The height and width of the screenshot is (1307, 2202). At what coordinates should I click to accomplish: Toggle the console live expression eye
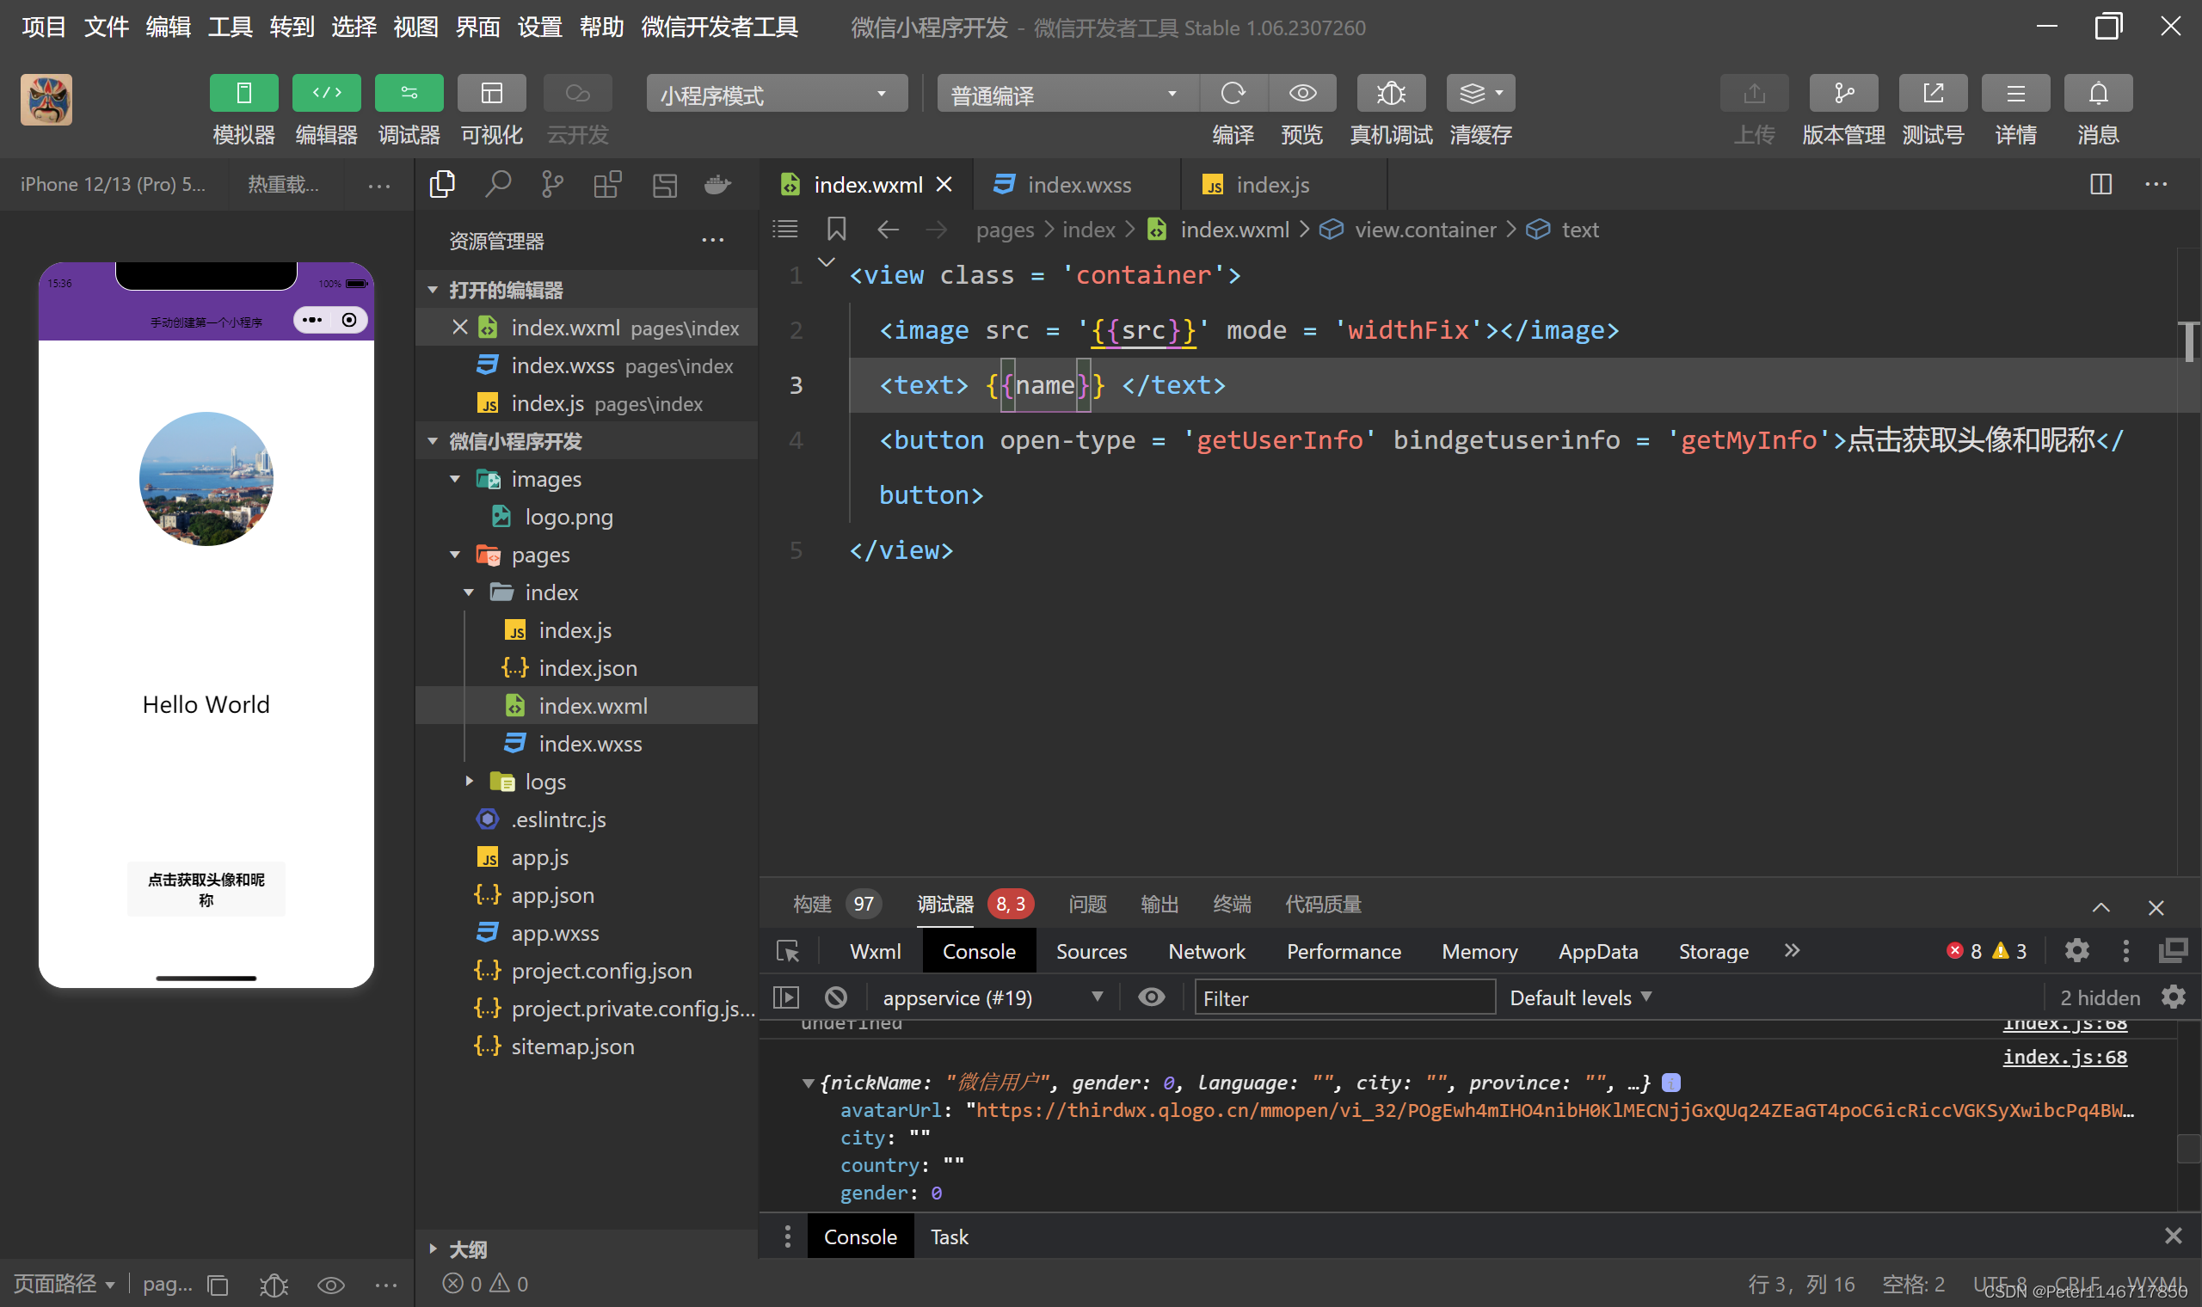click(1151, 997)
